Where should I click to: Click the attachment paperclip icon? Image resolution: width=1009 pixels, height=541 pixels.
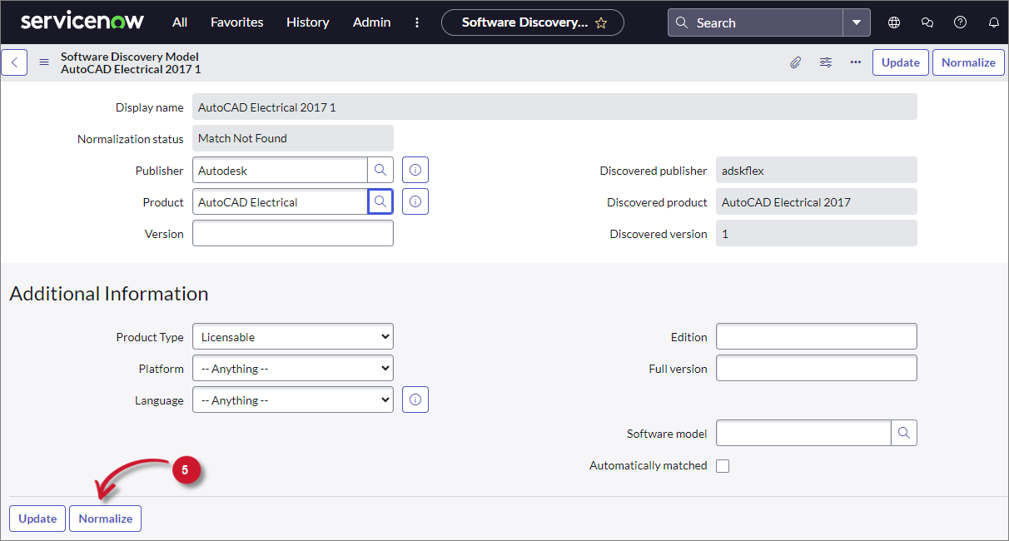click(x=795, y=62)
